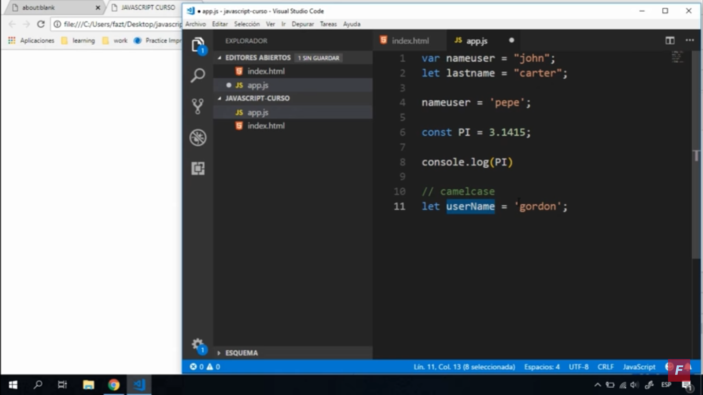Click errors and warnings count in status bar
This screenshot has height=395, width=703.
click(x=205, y=367)
